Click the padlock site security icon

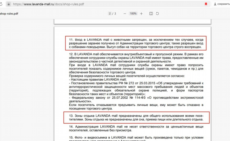[9, 4]
